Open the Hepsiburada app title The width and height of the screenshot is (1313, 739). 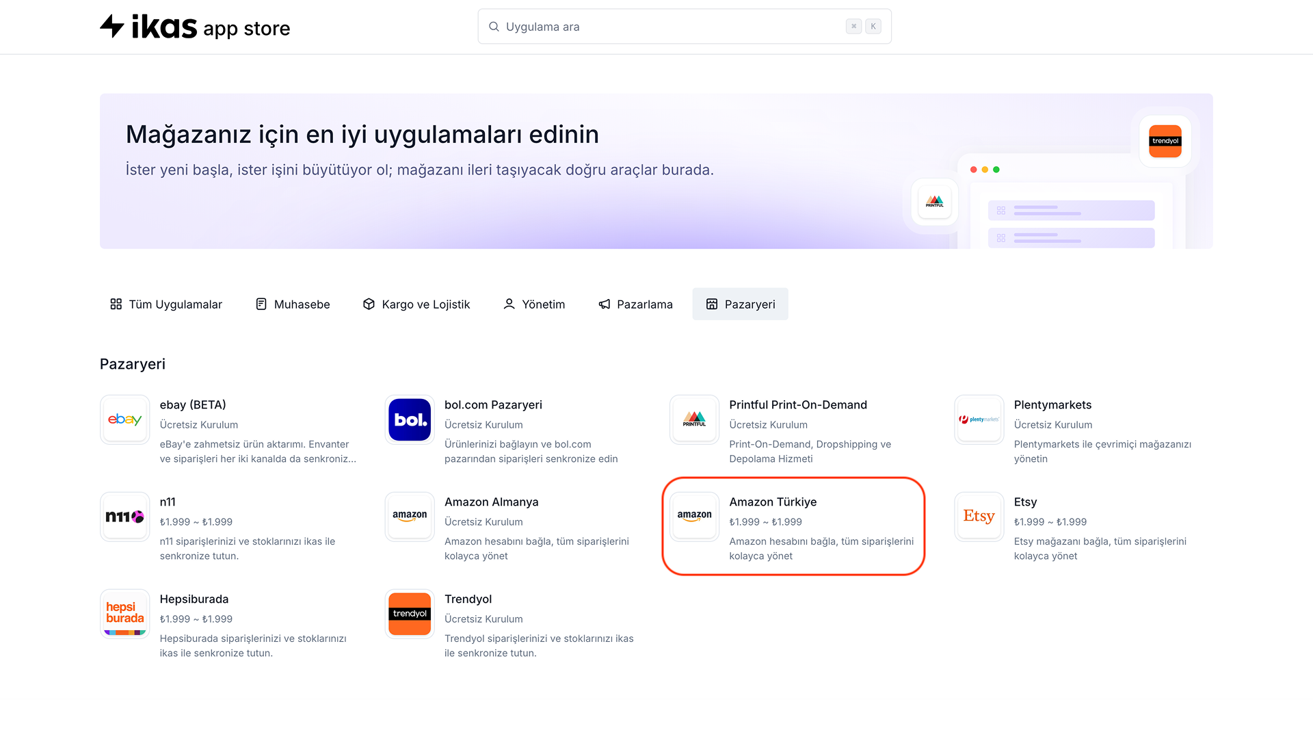point(194,599)
